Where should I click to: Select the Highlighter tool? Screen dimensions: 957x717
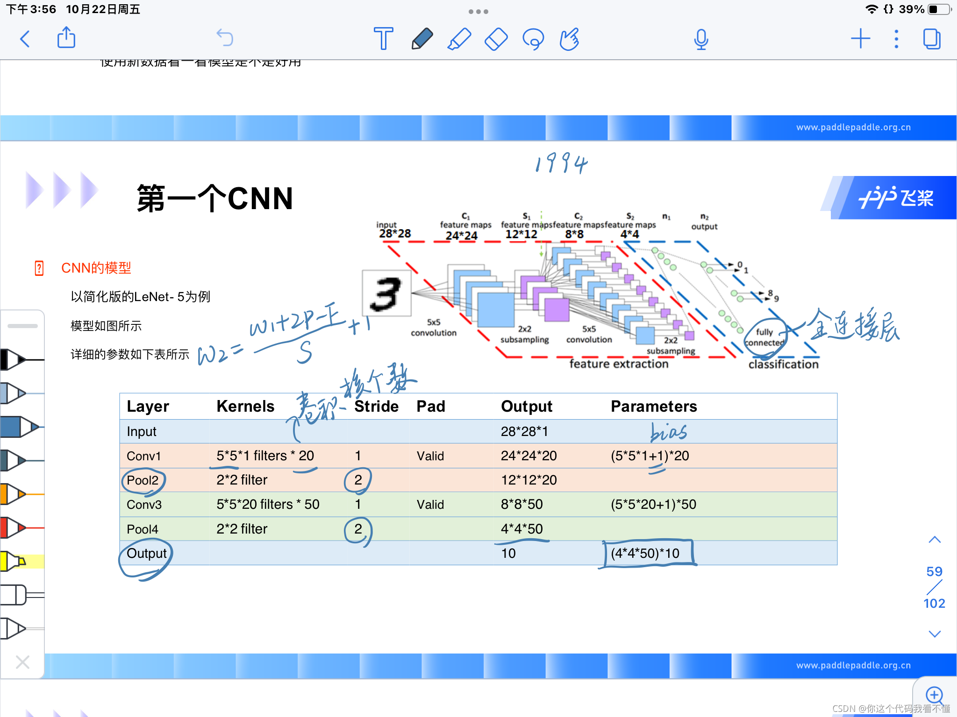coord(459,39)
